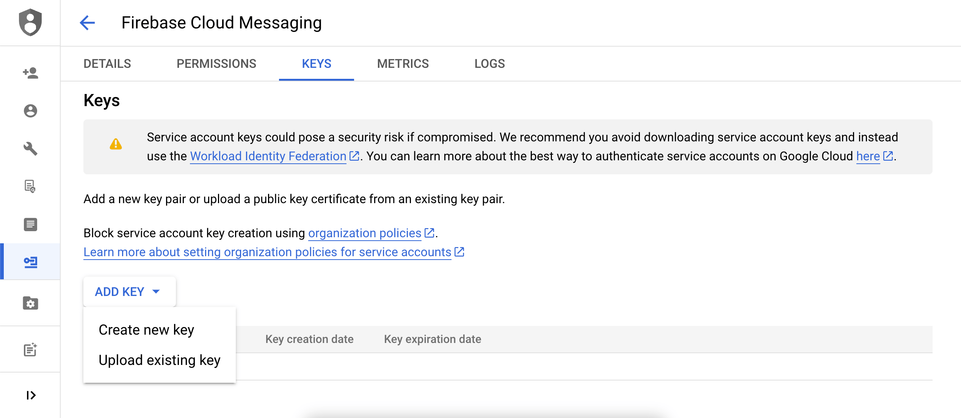Select the IAM sidebar icon
This screenshot has height=418, width=961.
tap(30, 73)
